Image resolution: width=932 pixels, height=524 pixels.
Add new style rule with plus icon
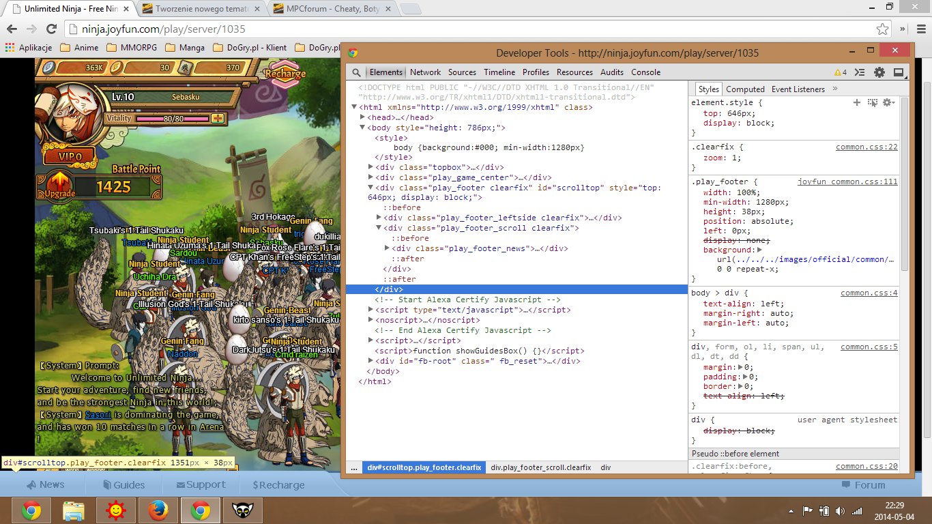coord(857,102)
